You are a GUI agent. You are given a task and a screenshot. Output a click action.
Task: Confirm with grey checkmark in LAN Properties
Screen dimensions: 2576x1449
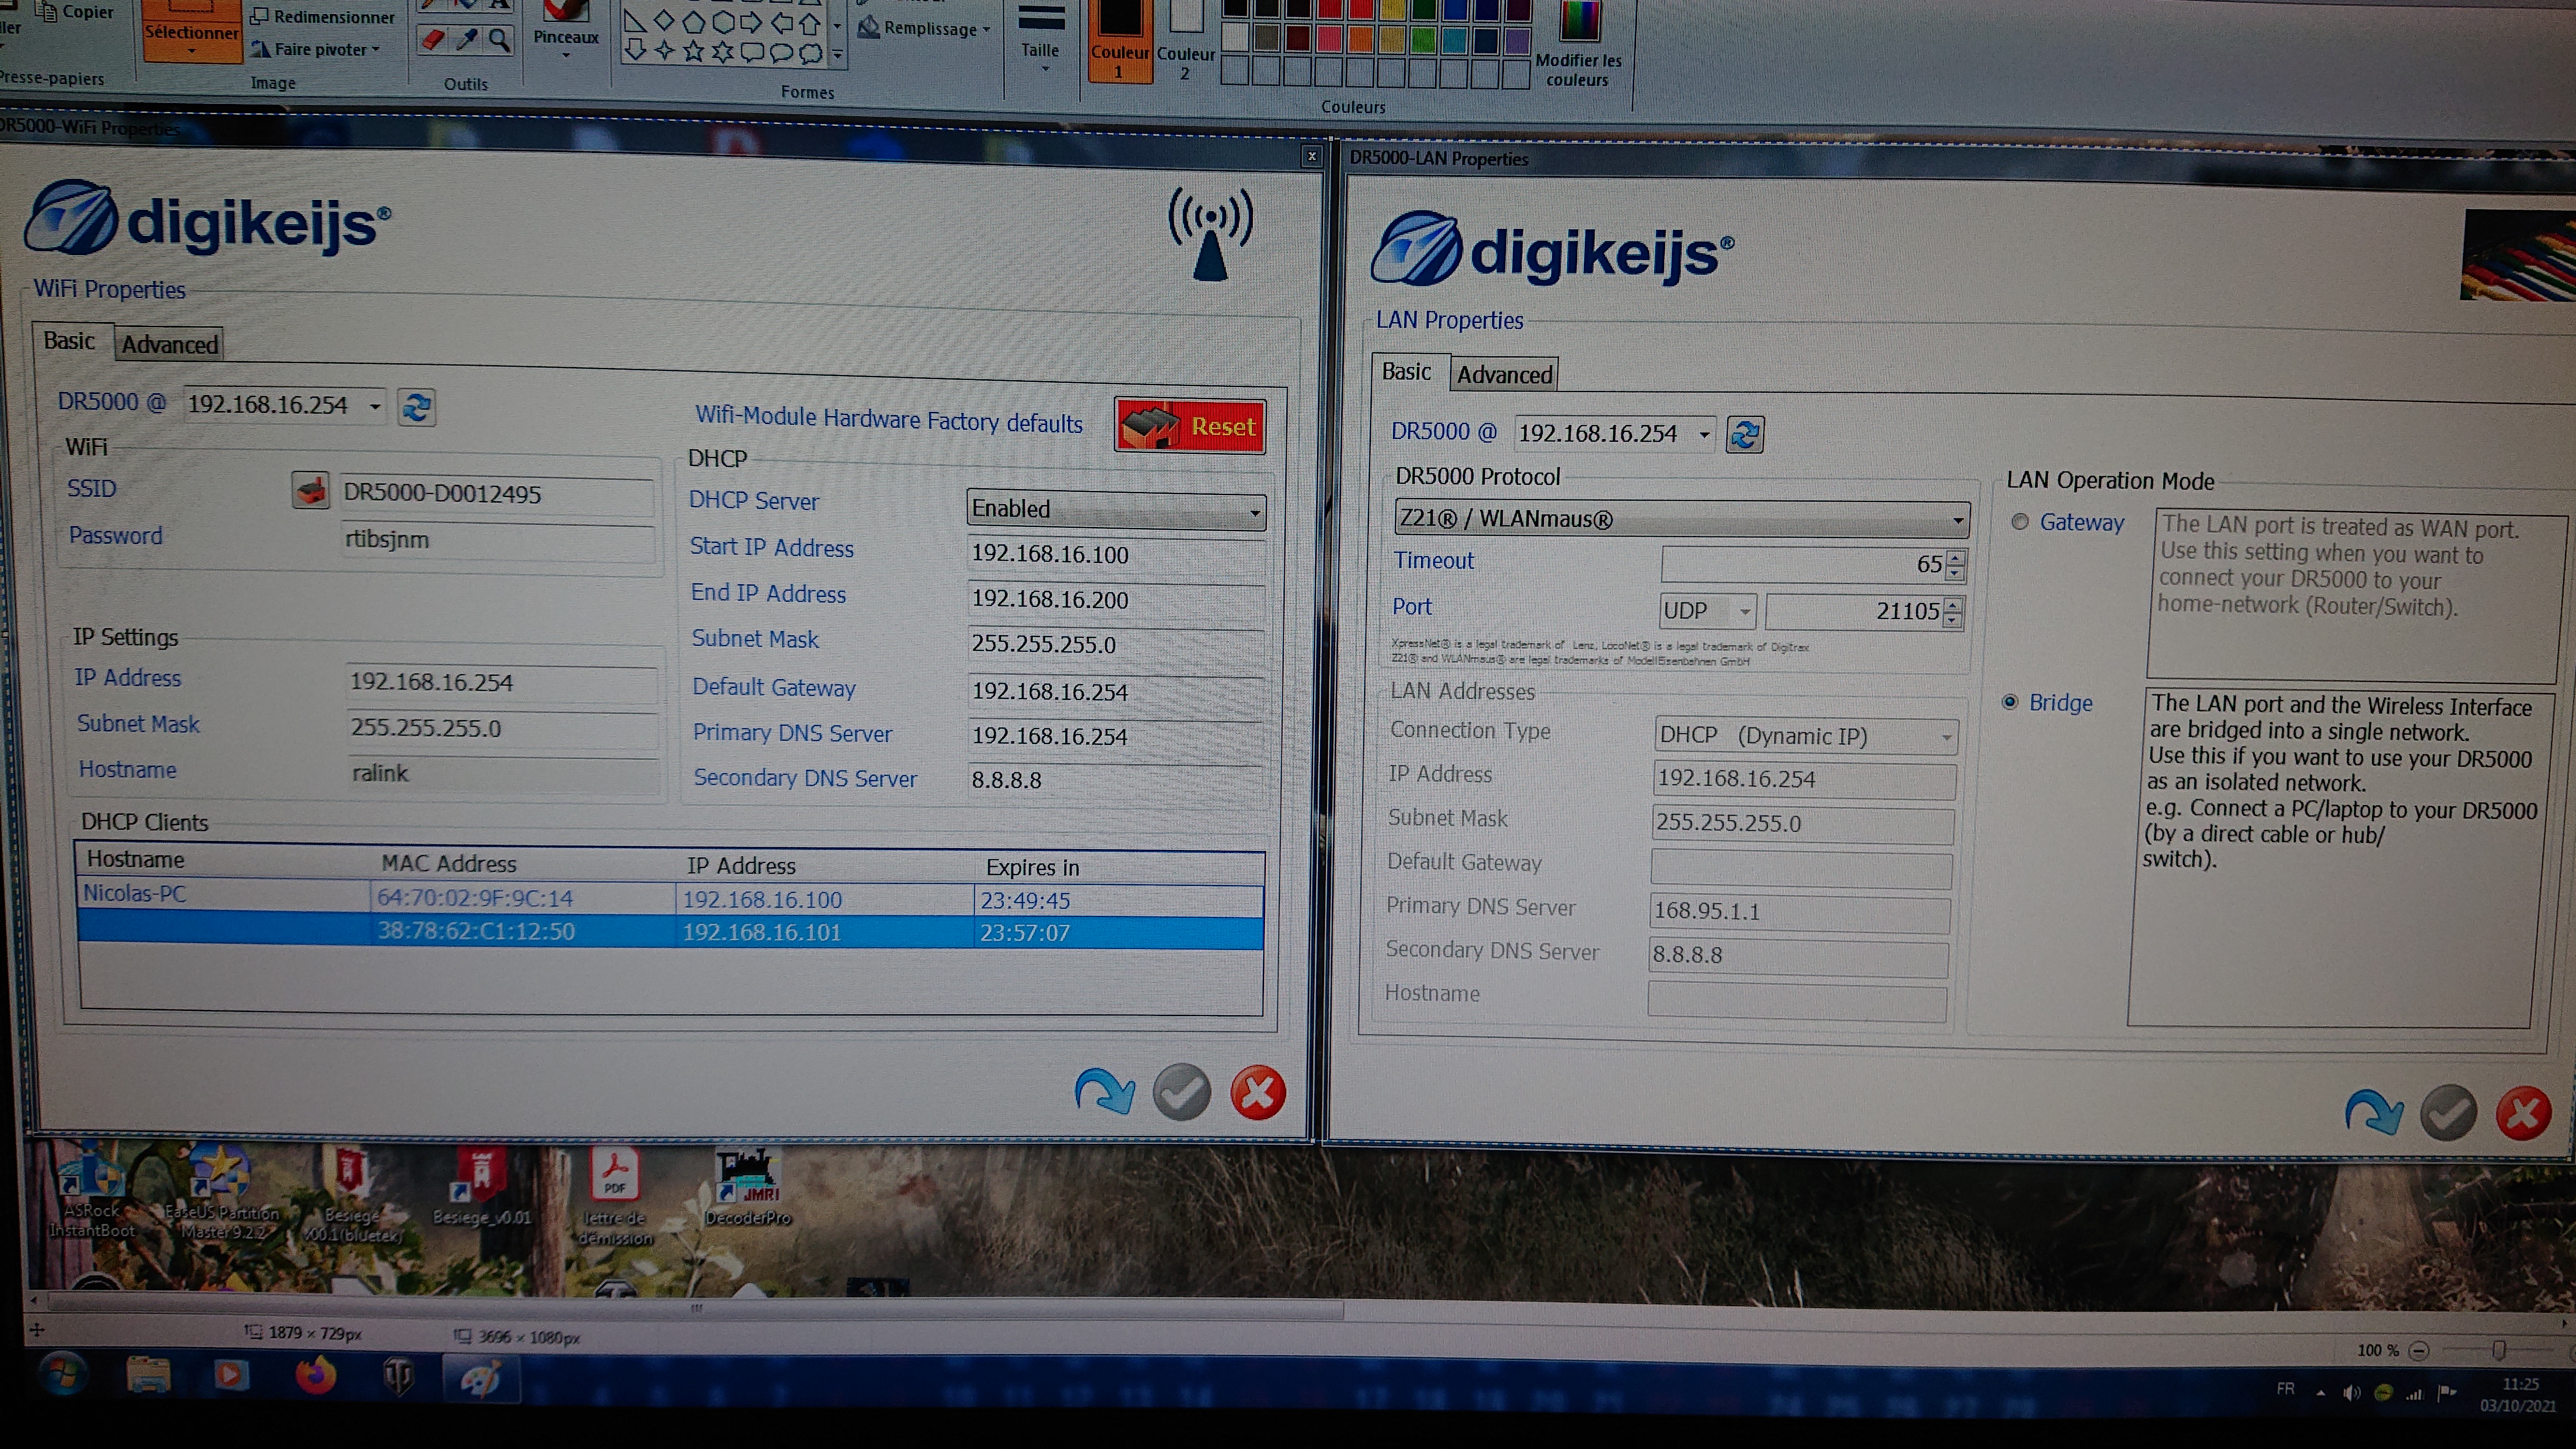[2448, 1113]
